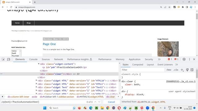The image size is (198, 111).
Task: Open the 3566091532 stylesheet source link
Action: point(181,81)
